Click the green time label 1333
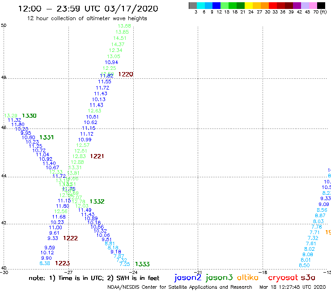This screenshot has height=291, width=331. click(142, 264)
